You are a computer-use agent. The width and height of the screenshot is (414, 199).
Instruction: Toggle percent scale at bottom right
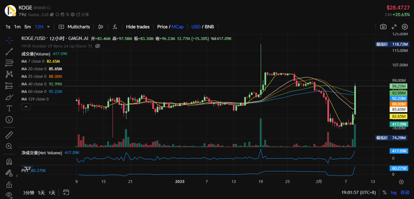(x=385, y=193)
